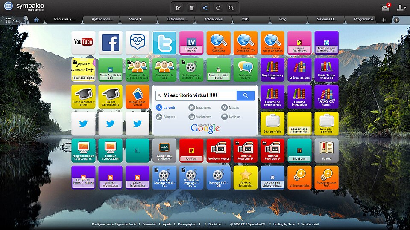Viewport: 410px width, 230px height.
Task: Expand the list menu dropdown beside home tab
Action: 10,20
